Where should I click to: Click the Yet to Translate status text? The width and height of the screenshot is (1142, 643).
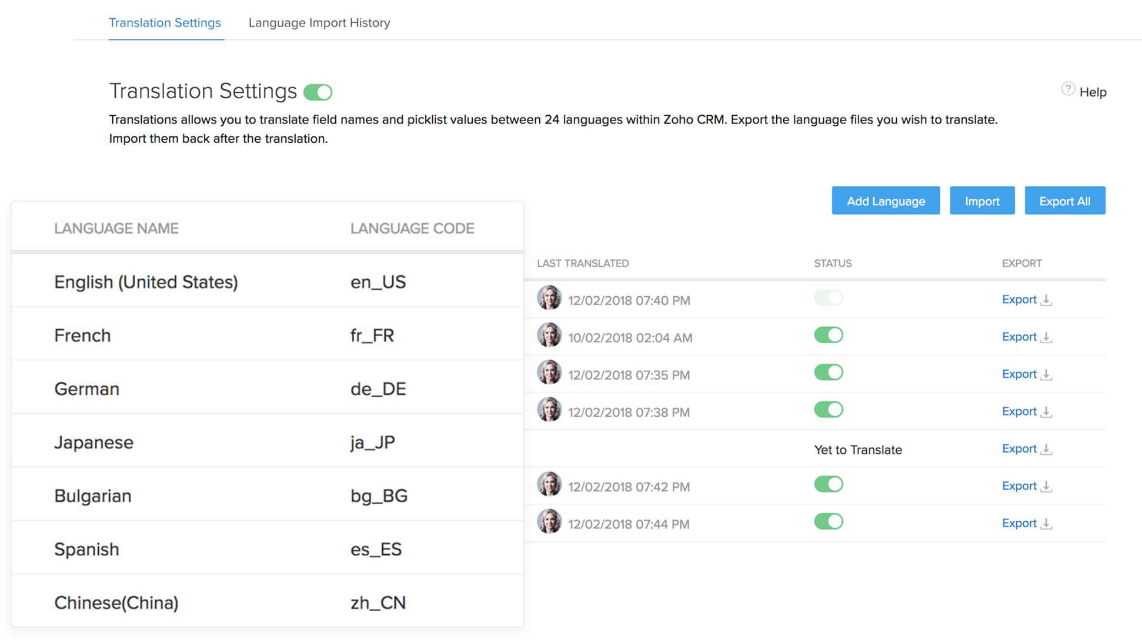(x=857, y=450)
